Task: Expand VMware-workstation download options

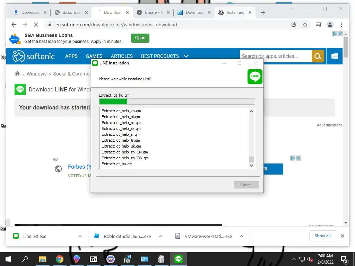Action: (242, 236)
